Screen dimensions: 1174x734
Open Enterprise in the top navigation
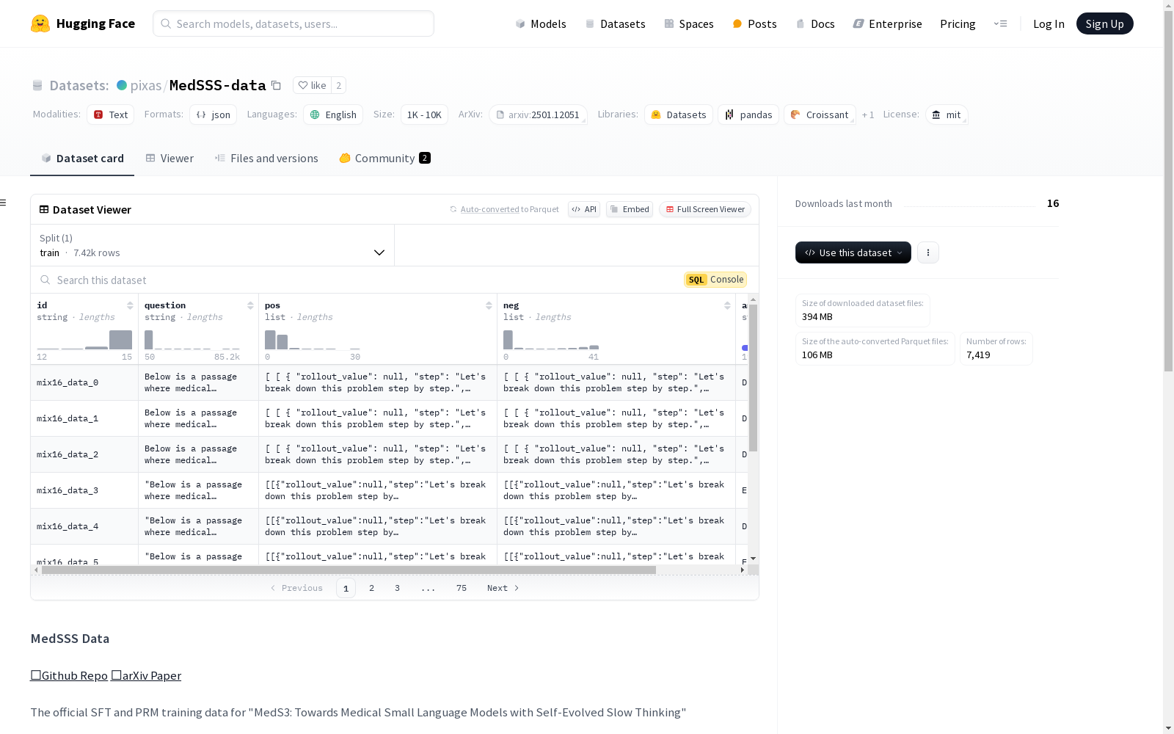[x=887, y=23]
